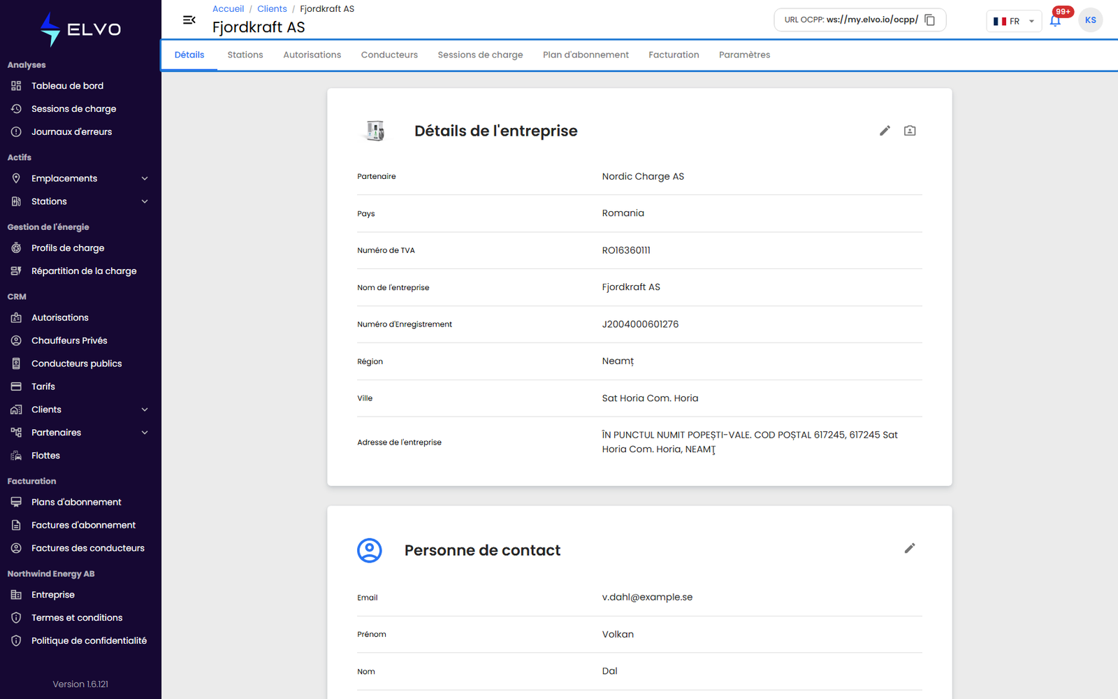Image resolution: width=1118 pixels, height=699 pixels.
Task: Switch to the Autorisations tab
Action: coord(312,55)
